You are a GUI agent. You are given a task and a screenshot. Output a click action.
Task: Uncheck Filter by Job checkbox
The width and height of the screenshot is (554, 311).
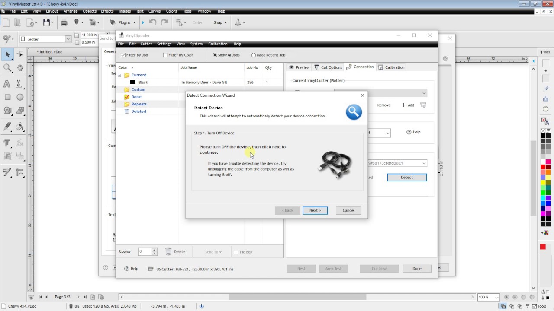123,55
